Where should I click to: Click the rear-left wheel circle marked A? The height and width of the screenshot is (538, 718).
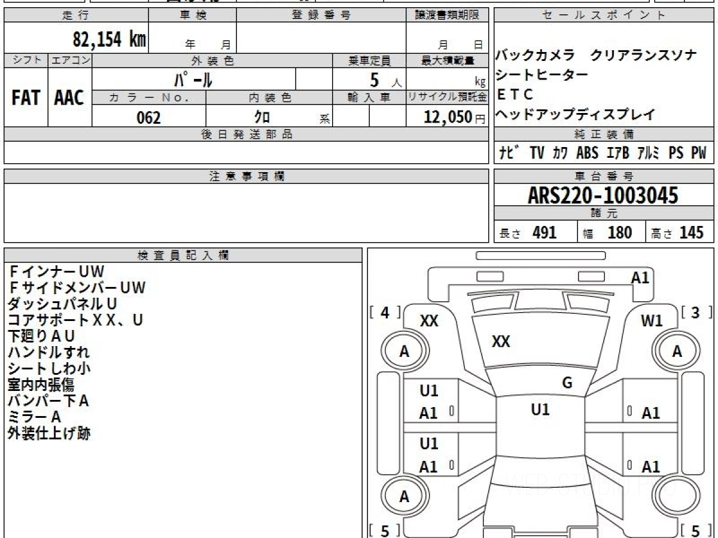point(404,497)
